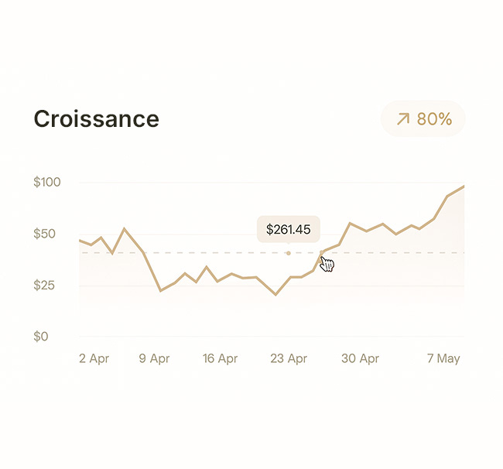503x469 pixels.
Task: Click the 2 Apr date label
Action: point(95,358)
